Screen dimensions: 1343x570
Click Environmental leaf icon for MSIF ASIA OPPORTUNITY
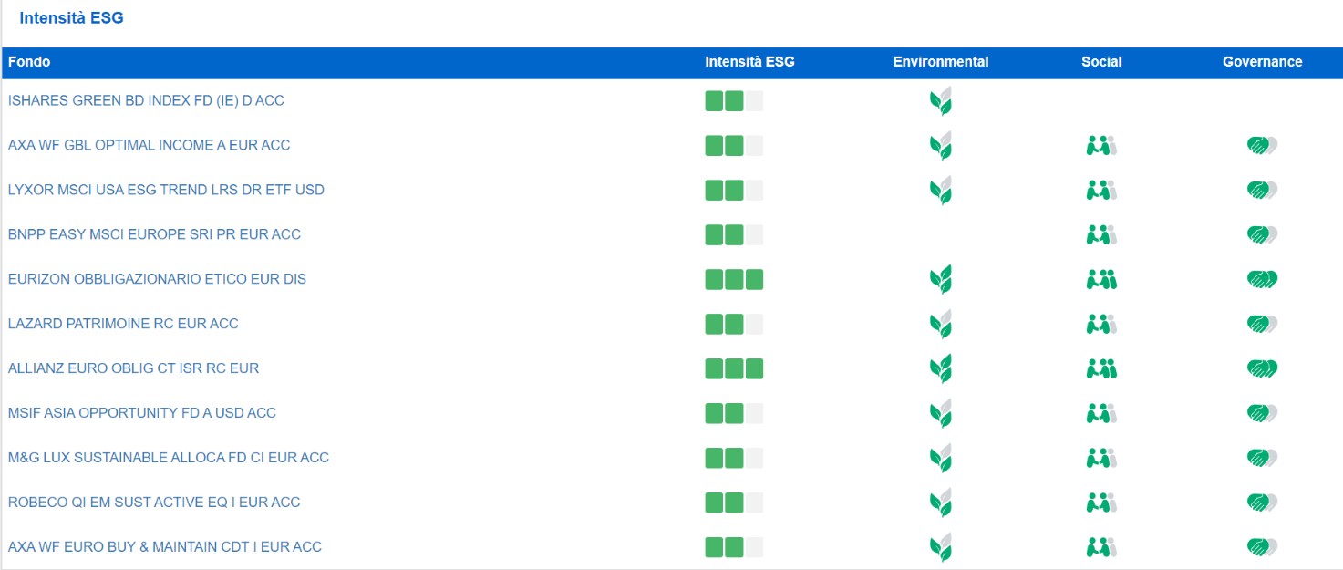(941, 414)
